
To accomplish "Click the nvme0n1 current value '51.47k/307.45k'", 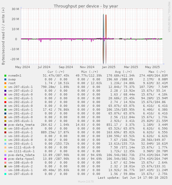I will point(56,76).
